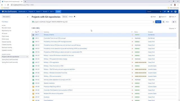This screenshot has width=180, height=101.
Task: Bookmark this page with star icon
Action: pos(171,5)
